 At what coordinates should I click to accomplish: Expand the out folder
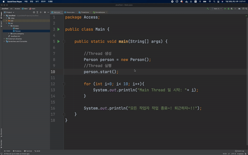[7, 21]
